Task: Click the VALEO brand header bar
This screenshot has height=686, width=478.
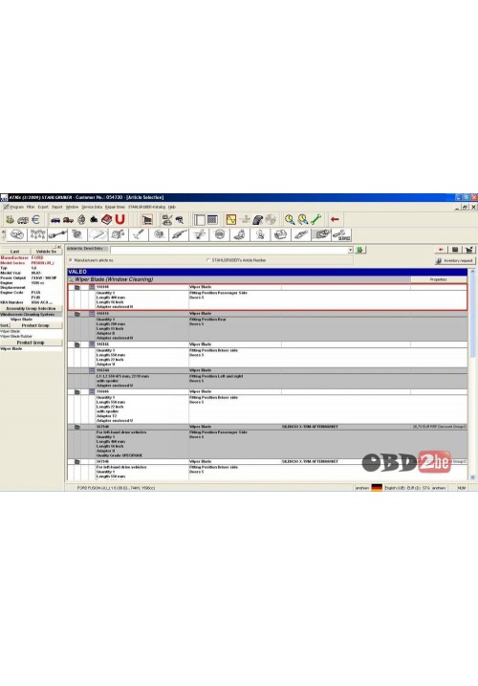Action: click(268, 272)
